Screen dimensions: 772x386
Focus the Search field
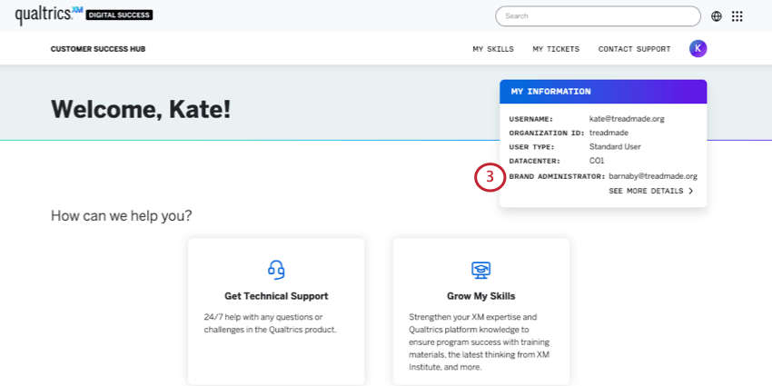point(598,16)
